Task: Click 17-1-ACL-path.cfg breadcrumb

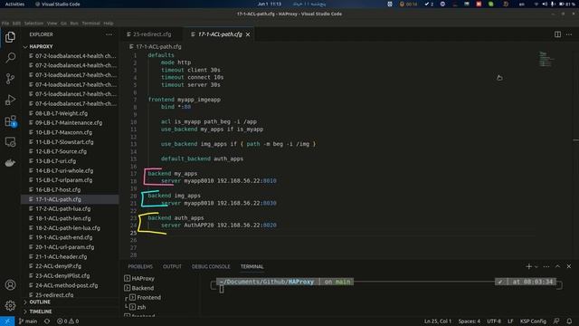Action: 158,46
